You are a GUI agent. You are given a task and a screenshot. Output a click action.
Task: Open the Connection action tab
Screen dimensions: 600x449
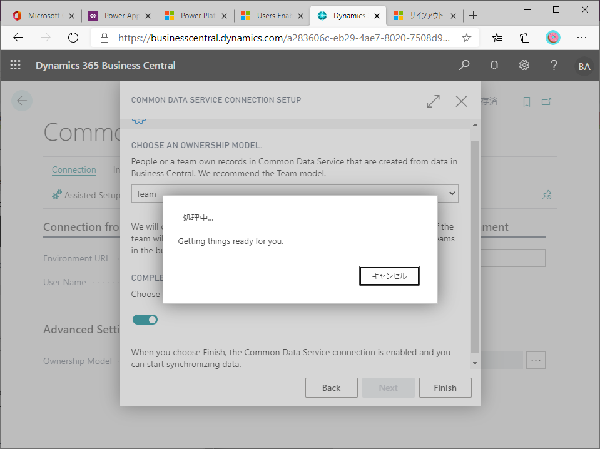(x=74, y=170)
